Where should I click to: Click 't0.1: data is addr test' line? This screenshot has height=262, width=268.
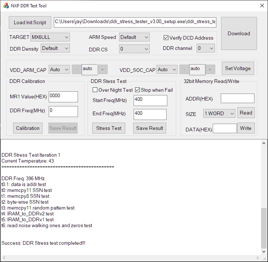click(24, 184)
